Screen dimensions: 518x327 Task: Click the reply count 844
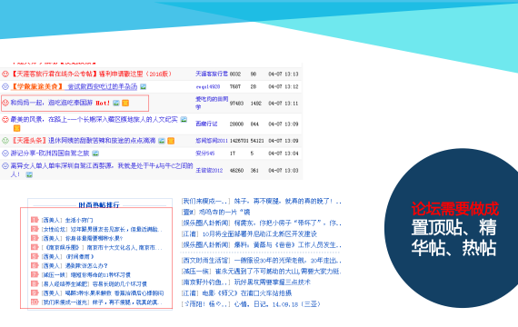coord(254,124)
